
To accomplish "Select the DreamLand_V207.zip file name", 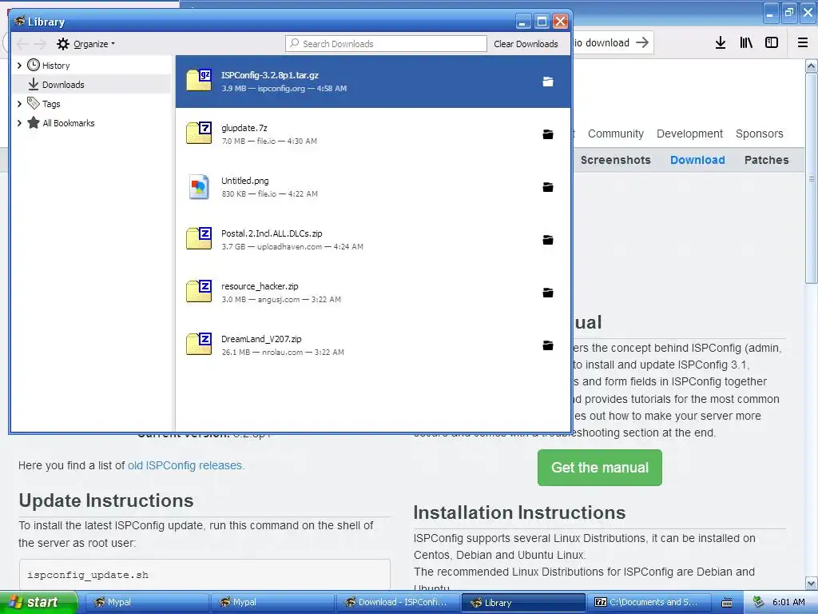I will (261, 339).
